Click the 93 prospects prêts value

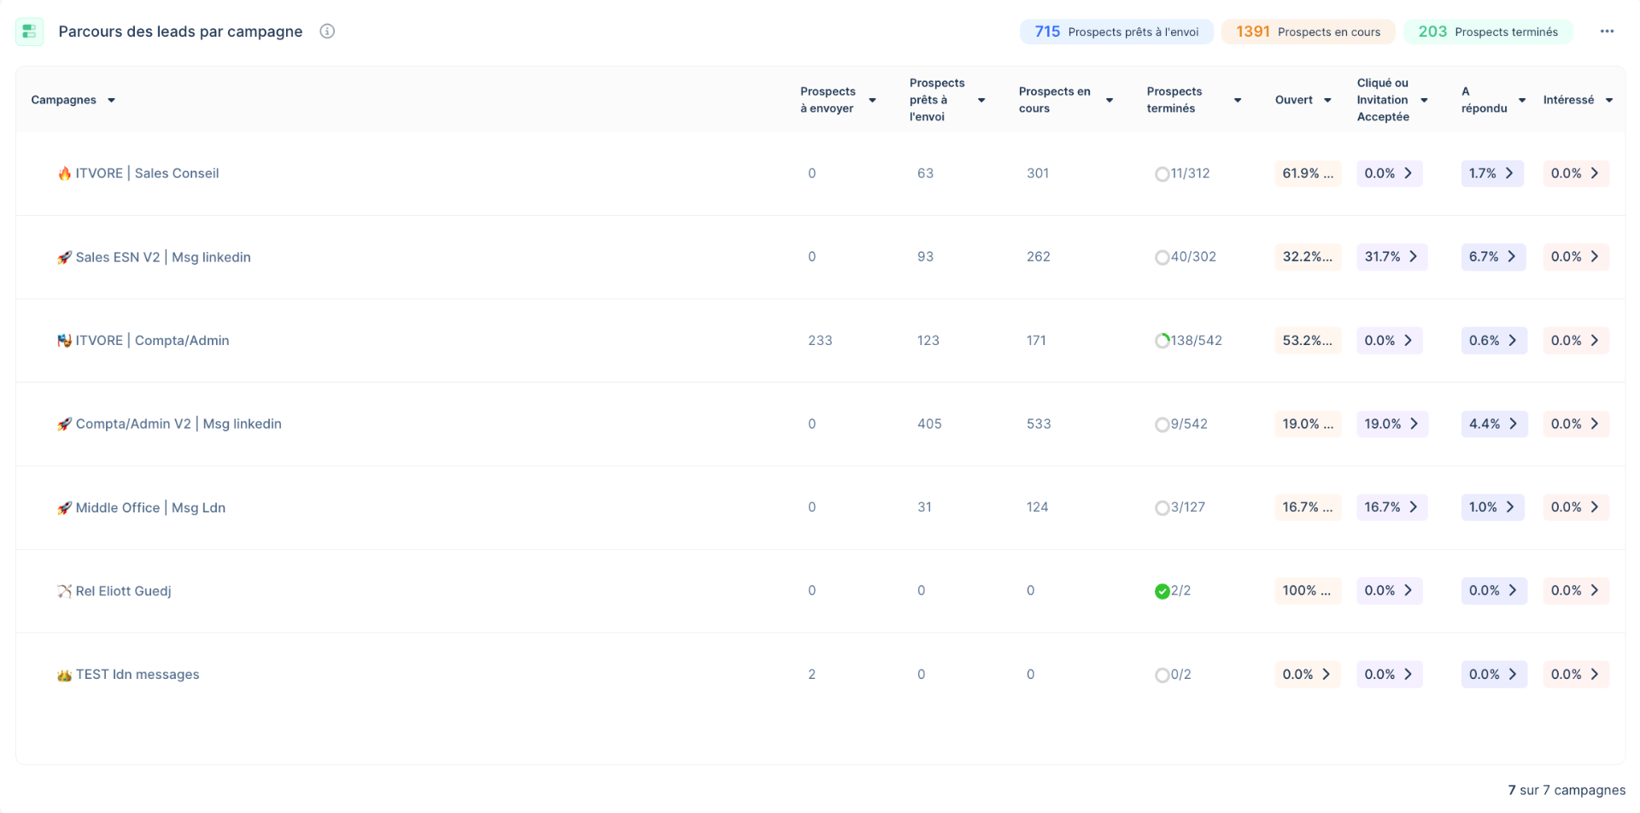925,257
